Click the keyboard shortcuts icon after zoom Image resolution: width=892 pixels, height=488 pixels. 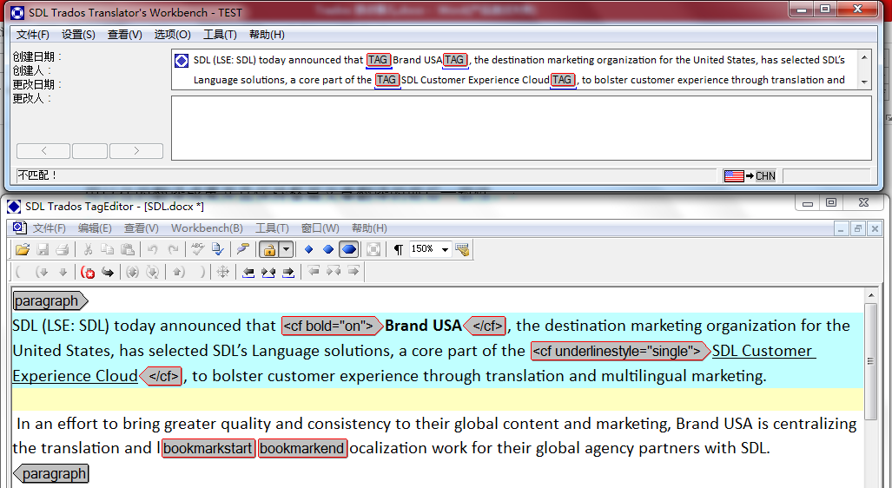click(x=462, y=249)
